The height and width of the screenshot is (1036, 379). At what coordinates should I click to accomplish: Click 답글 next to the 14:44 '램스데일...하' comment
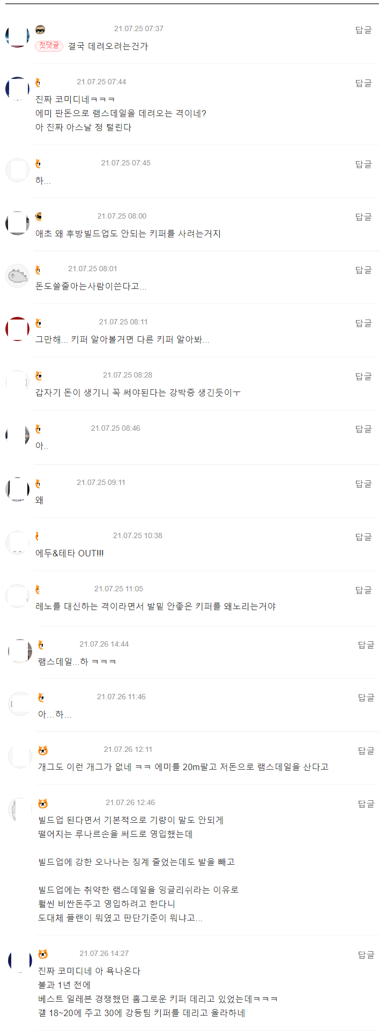[366, 645]
